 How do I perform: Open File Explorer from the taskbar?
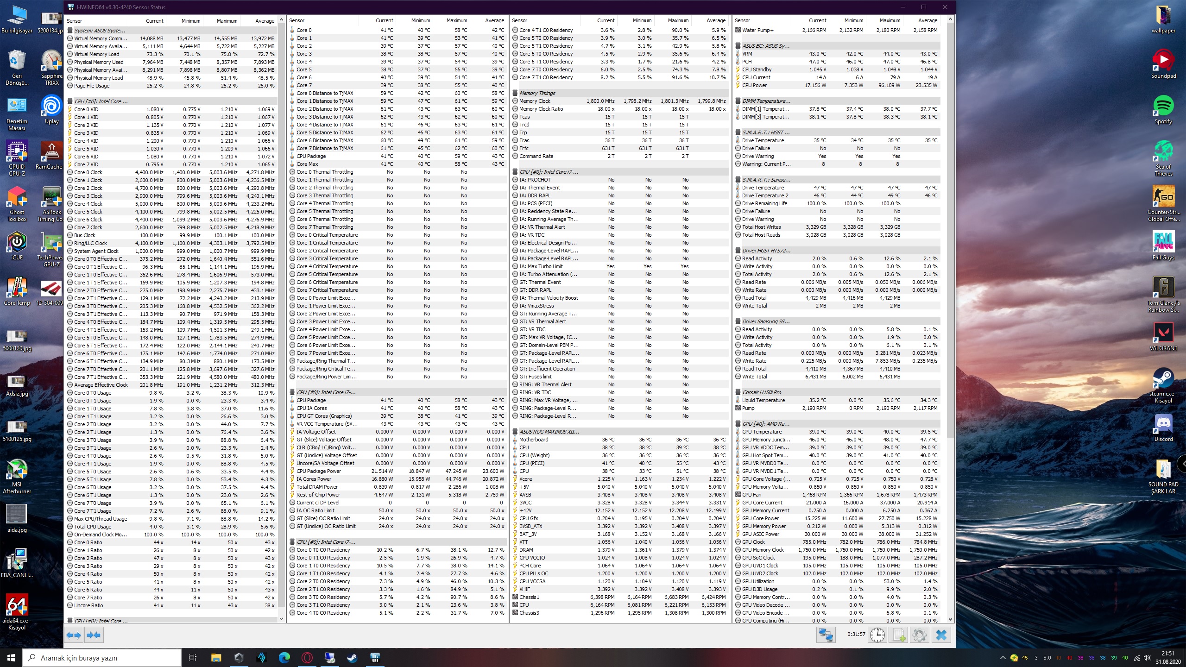tap(216, 658)
